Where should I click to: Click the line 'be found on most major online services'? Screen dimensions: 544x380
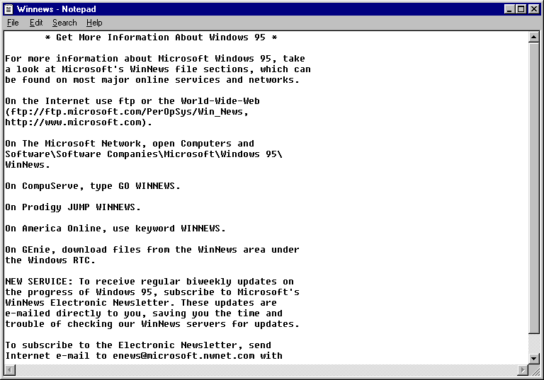point(152,80)
